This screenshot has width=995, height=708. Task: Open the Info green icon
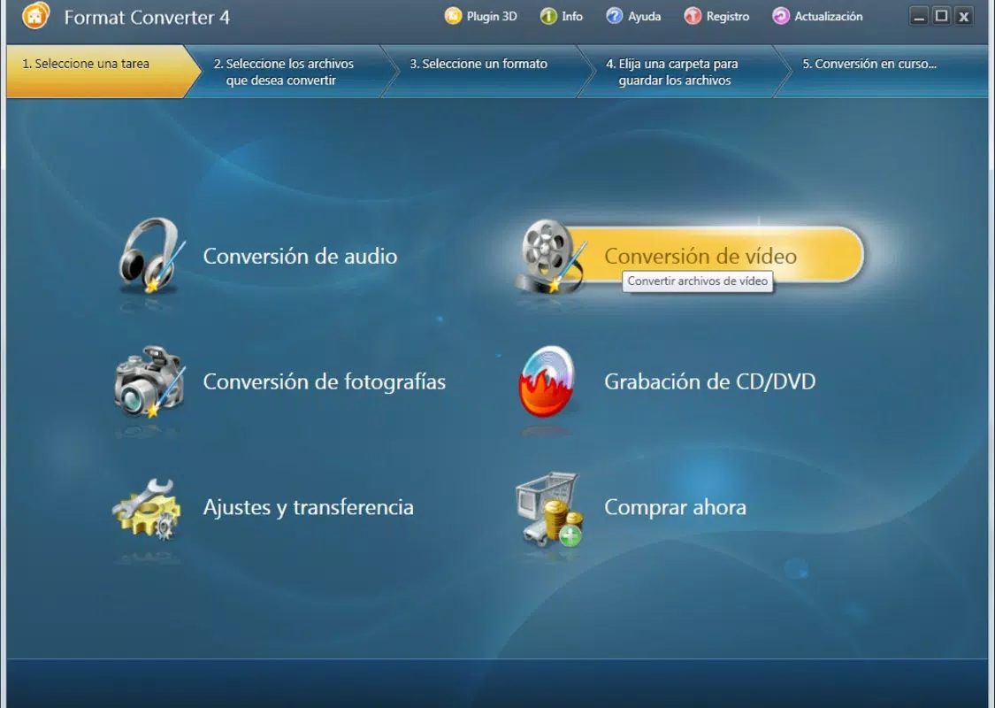point(548,16)
